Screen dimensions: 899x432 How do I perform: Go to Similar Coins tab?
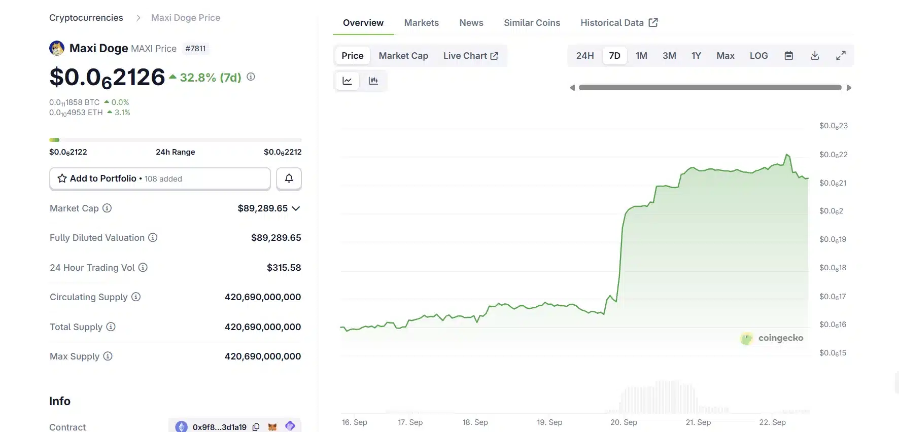(x=532, y=23)
